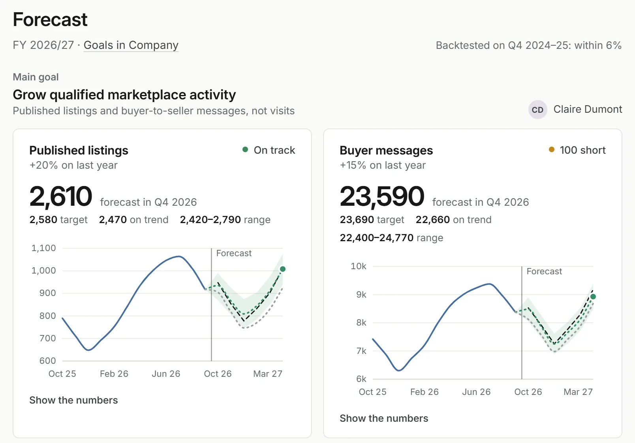Click the CD avatar for Claire Dumont
This screenshot has width=635, height=443.
point(537,110)
